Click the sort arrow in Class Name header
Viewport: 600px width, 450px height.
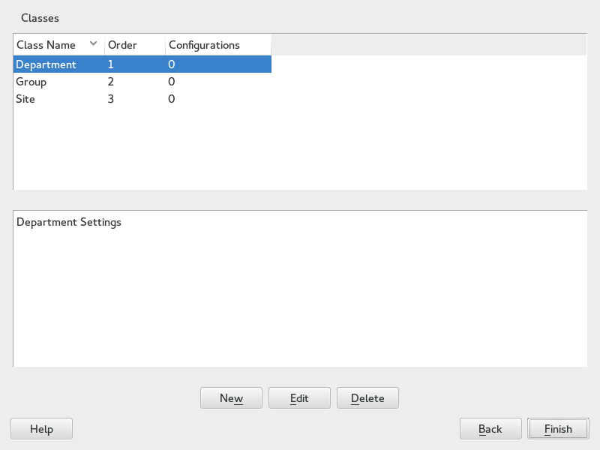(x=94, y=44)
